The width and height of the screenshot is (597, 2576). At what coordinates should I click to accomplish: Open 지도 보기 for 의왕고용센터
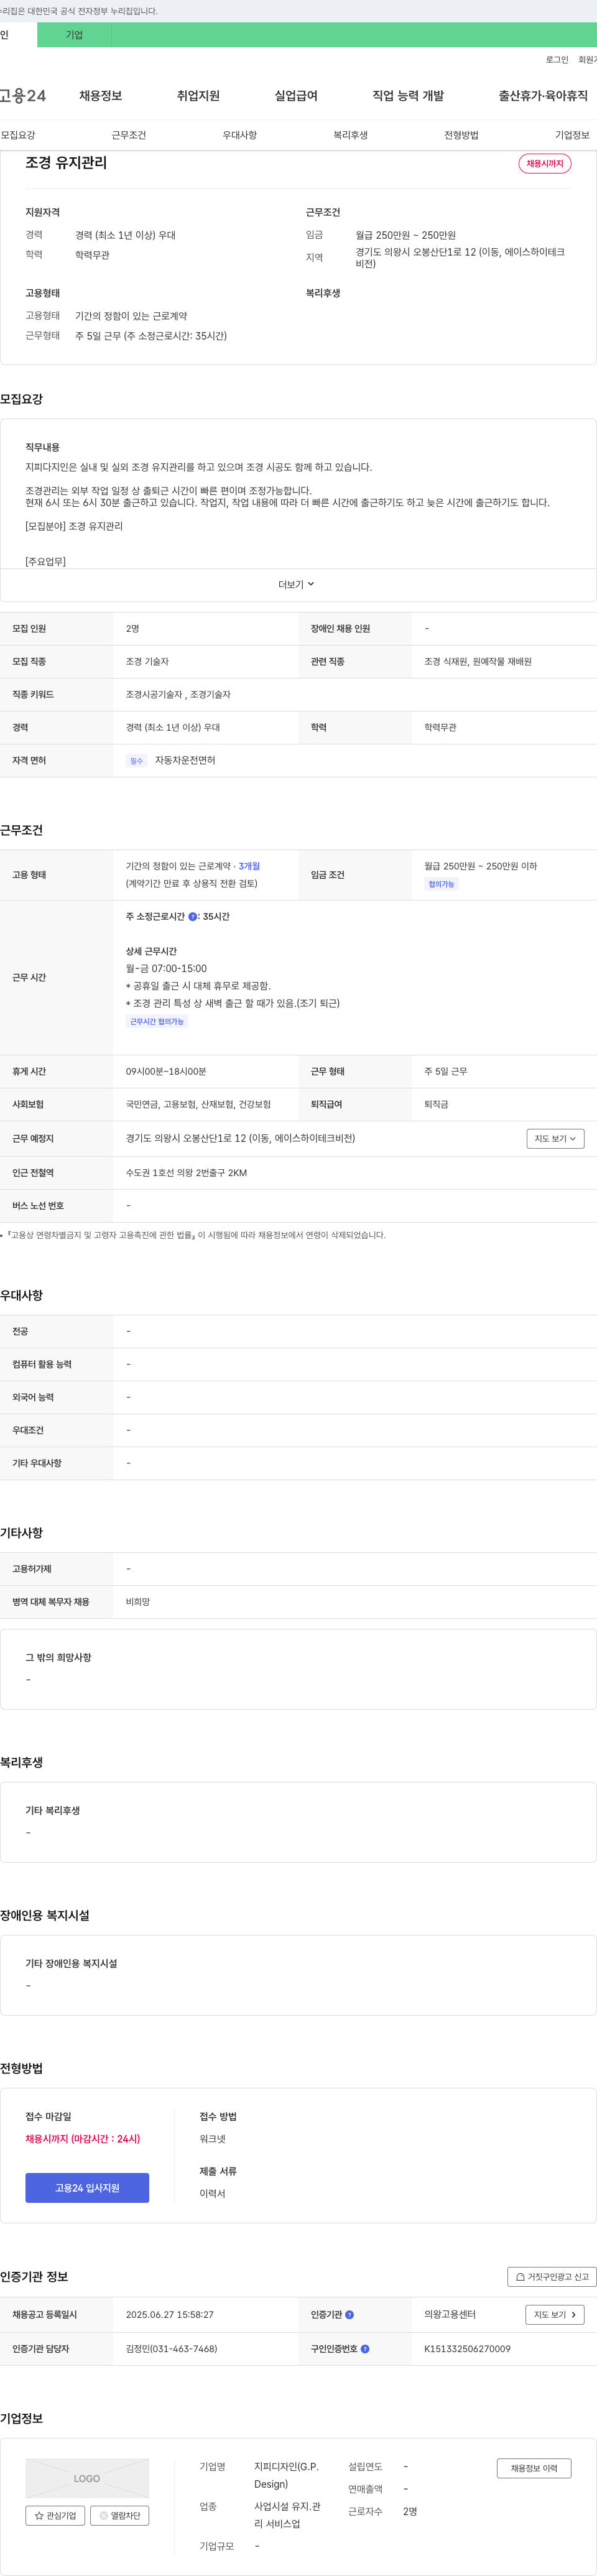(x=555, y=2315)
